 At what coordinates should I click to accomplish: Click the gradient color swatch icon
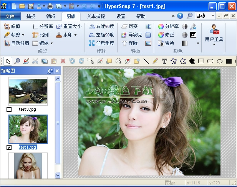[x=184, y=43]
